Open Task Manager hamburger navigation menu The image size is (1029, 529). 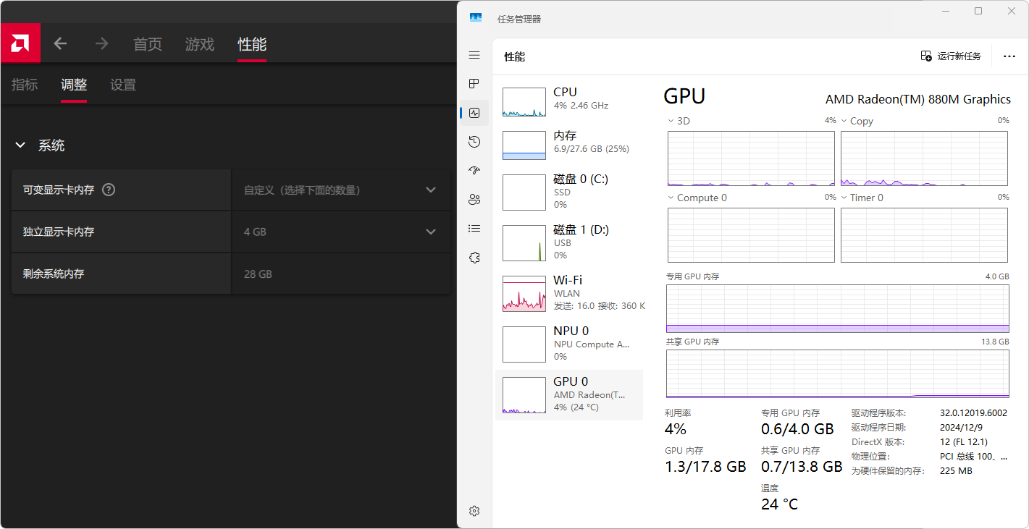[474, 56]
